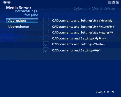Minimize the Media Deluxe window
121x97 pixels.
(110, 2)
